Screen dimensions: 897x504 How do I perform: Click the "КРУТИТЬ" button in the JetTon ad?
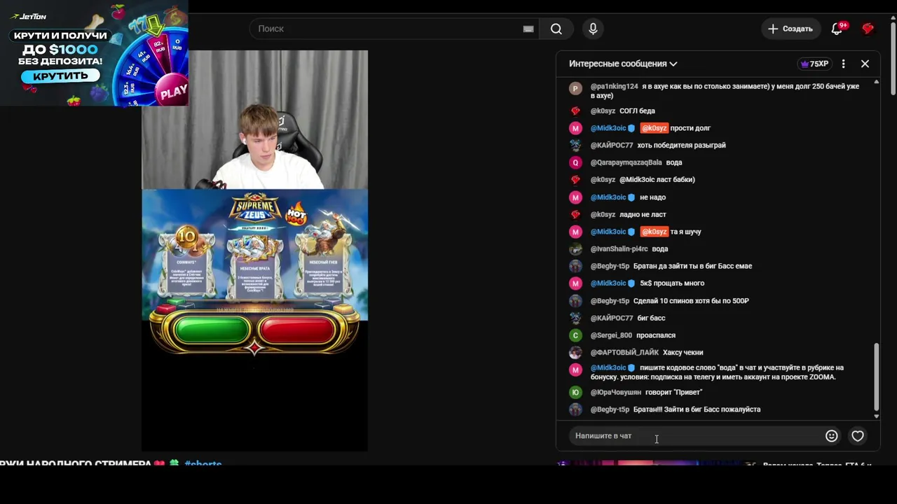61,76
